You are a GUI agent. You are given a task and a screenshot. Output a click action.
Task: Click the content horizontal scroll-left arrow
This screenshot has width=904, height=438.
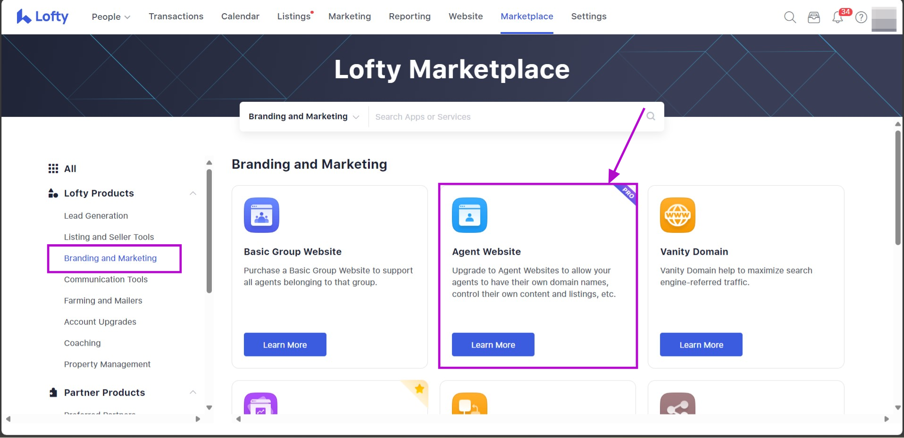(x=239, y=419)
